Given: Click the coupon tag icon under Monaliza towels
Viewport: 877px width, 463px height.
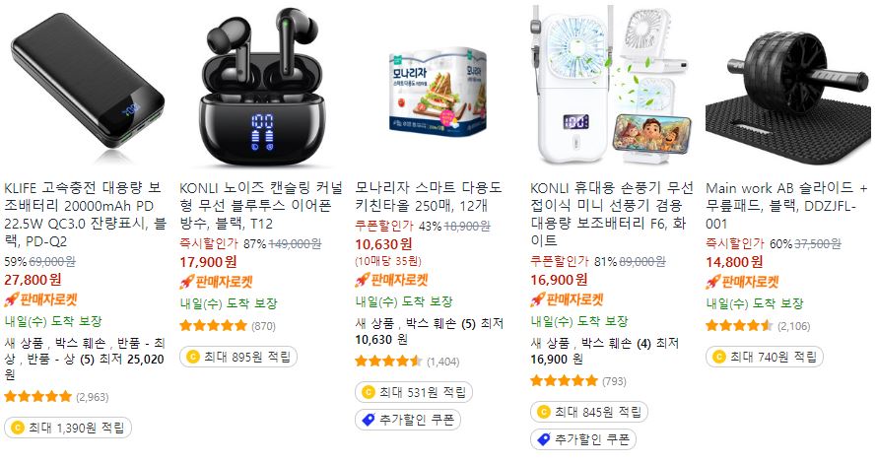Looking at the screenshot, I should [x=369, y=420].
